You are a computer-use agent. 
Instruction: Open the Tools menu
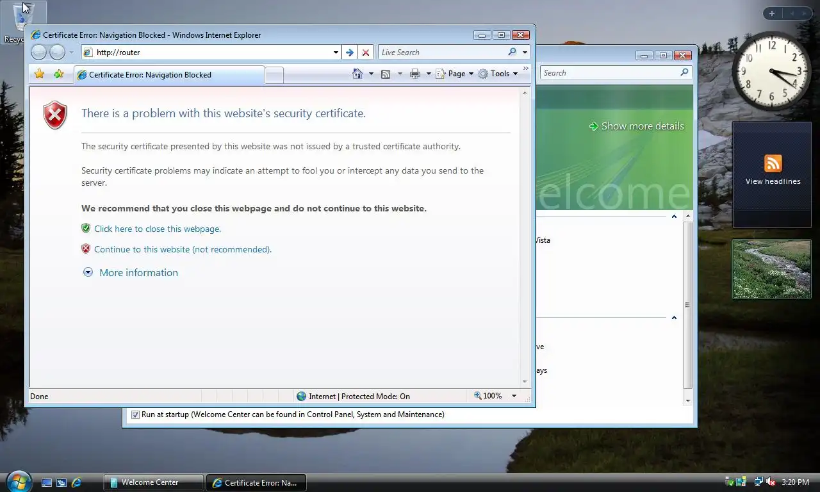498,74
